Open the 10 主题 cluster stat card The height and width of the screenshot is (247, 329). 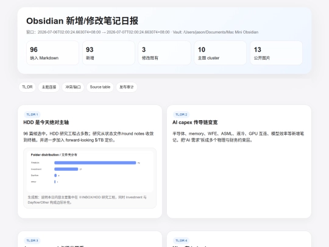(x=221, y=53)
